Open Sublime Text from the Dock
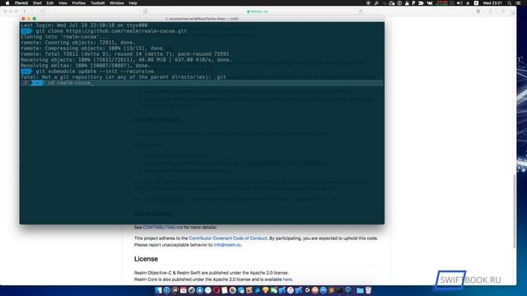Screen dimensions: 527x296 click(331, 290)
